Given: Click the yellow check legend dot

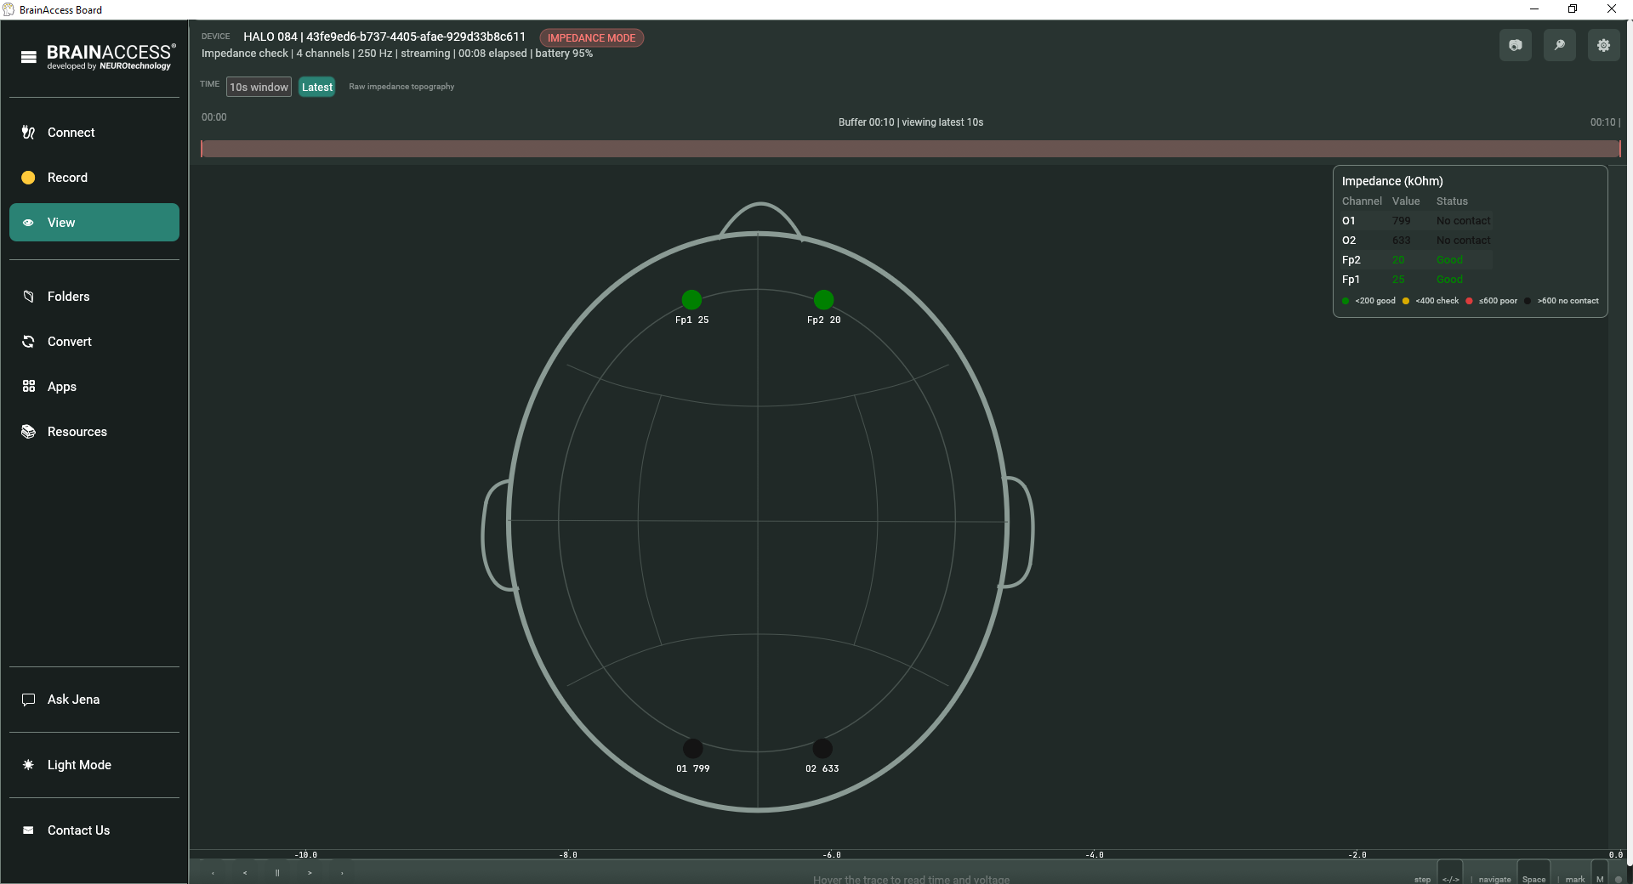Looking at the screenshot, I should [x=1406, y=301].
